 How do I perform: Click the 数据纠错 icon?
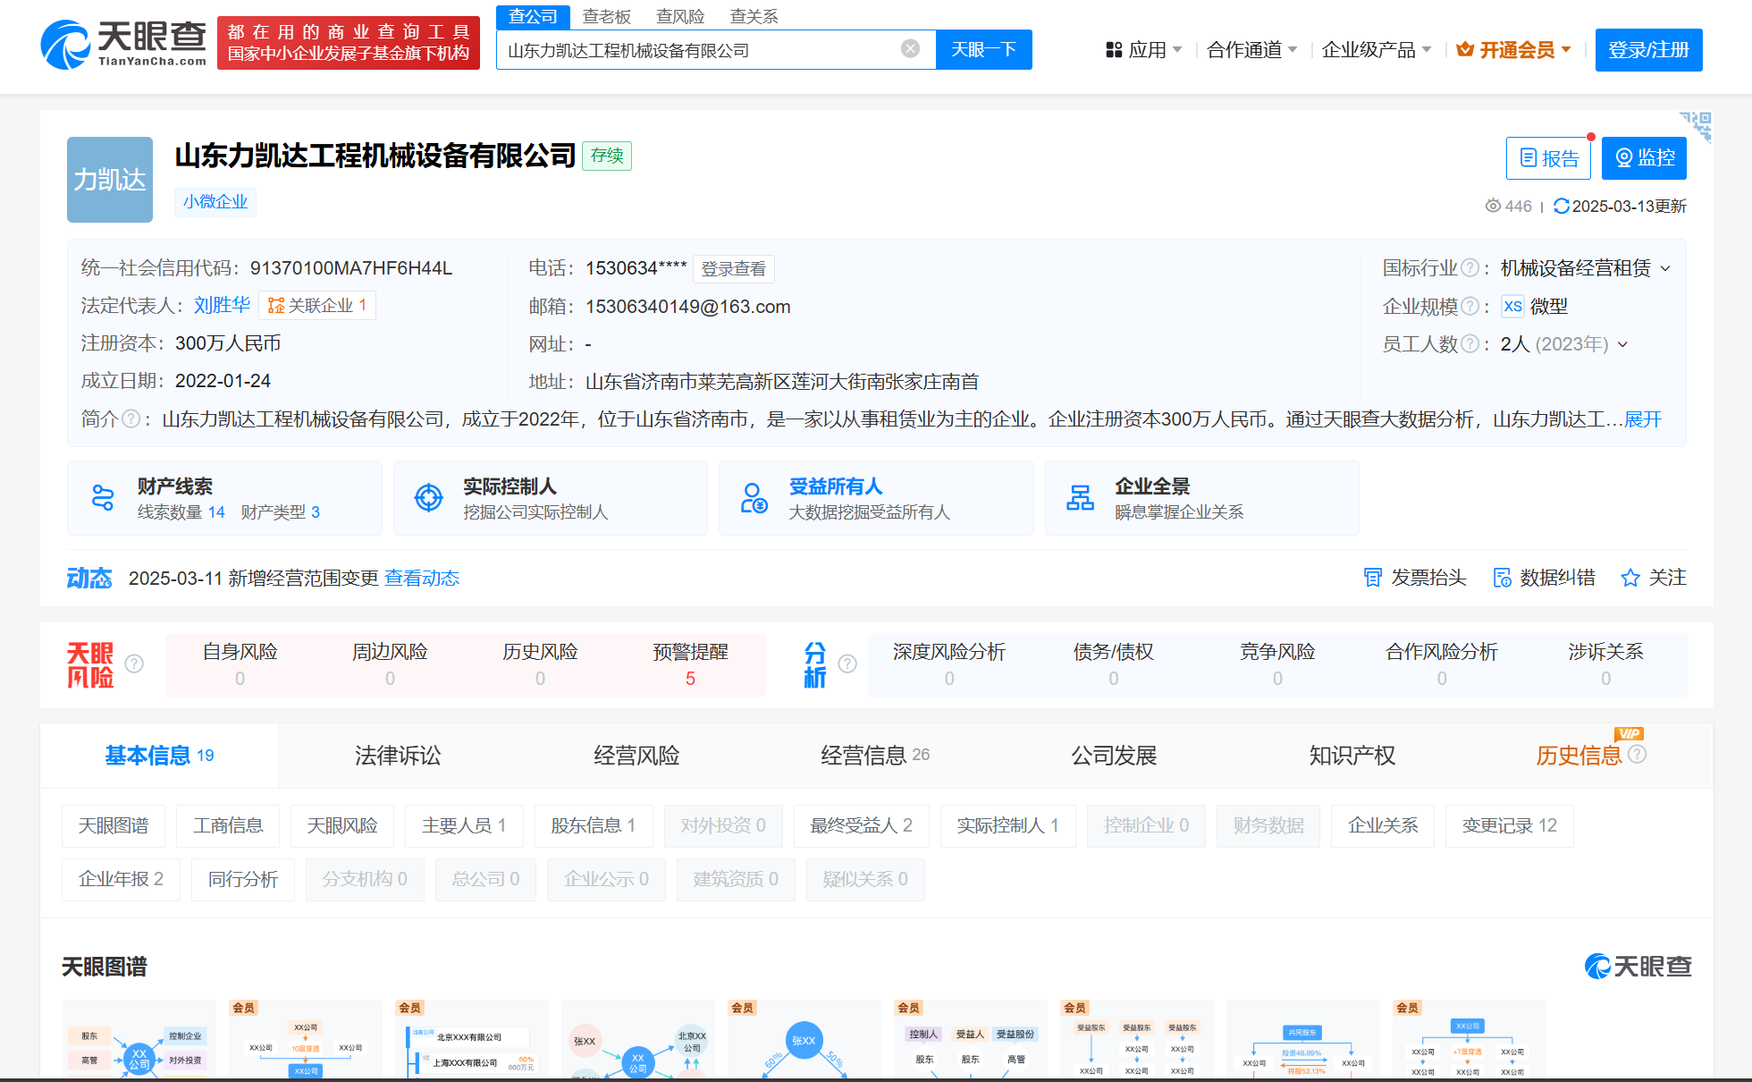click(x=1502, y=578)
